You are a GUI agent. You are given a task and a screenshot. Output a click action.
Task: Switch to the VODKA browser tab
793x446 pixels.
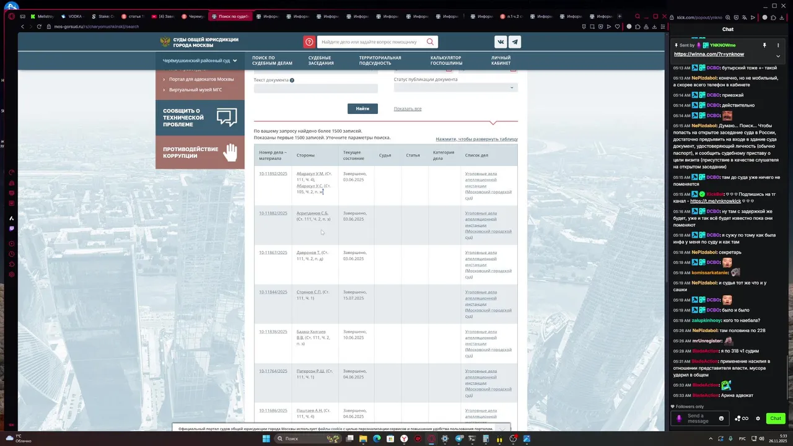71,17
